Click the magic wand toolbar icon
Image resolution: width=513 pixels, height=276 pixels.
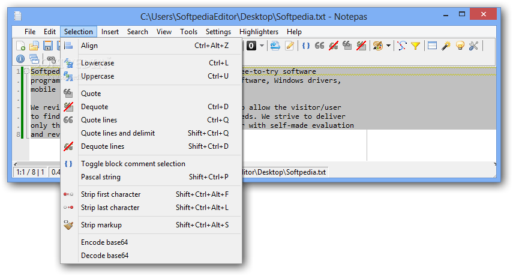click(x=446, y=46)
